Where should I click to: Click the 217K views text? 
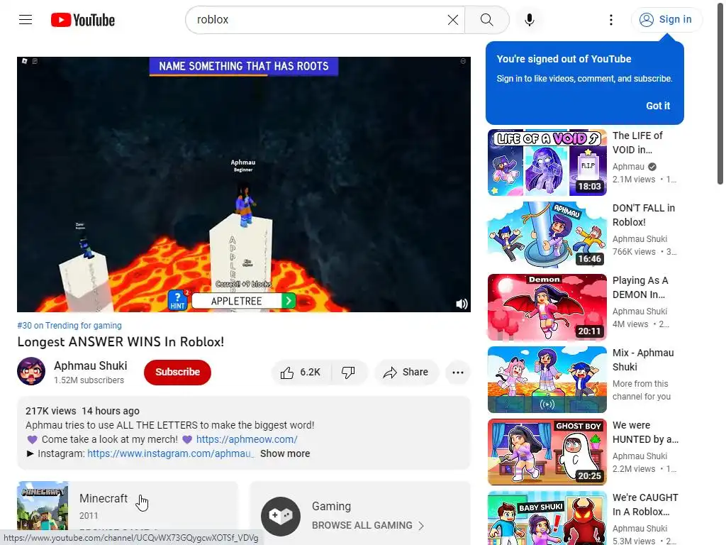pos(51,411)
